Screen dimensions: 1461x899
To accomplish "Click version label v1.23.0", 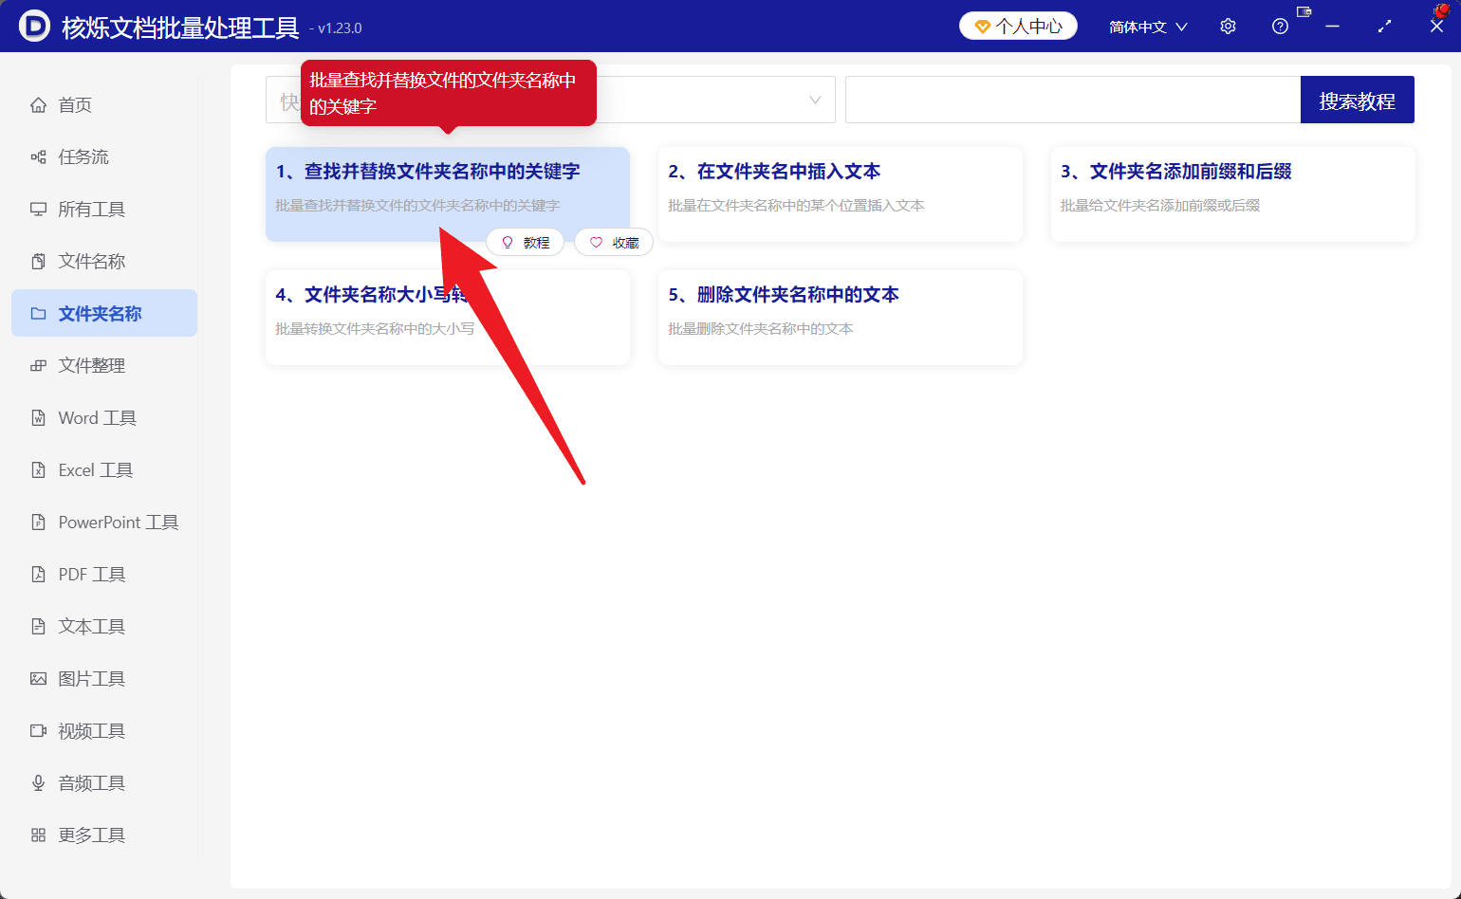I will click(x=340, y=28).
